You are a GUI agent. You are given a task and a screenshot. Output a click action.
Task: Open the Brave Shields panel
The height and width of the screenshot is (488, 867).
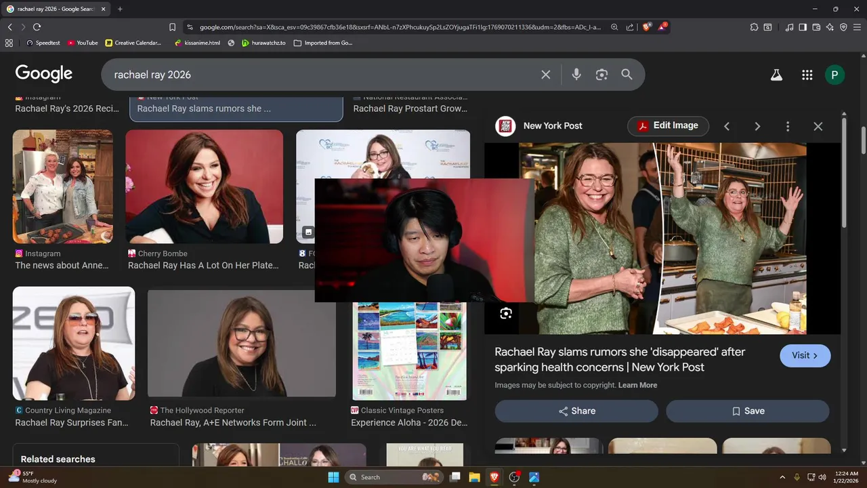(x=647, y=27)
